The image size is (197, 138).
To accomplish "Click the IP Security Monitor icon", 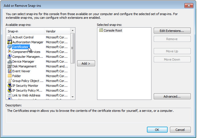I will (x=10, y=86).
